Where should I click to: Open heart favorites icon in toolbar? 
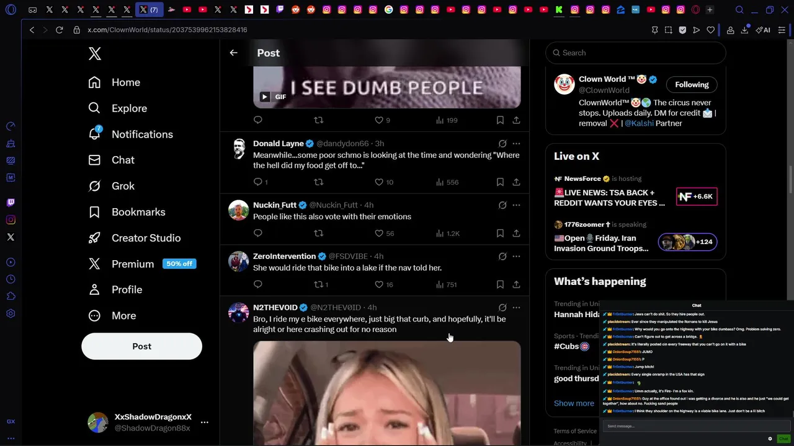coord(711,30)
